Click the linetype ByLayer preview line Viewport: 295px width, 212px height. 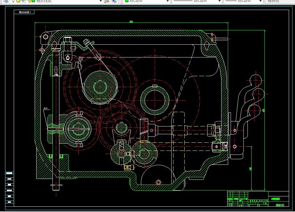(183, 1)
